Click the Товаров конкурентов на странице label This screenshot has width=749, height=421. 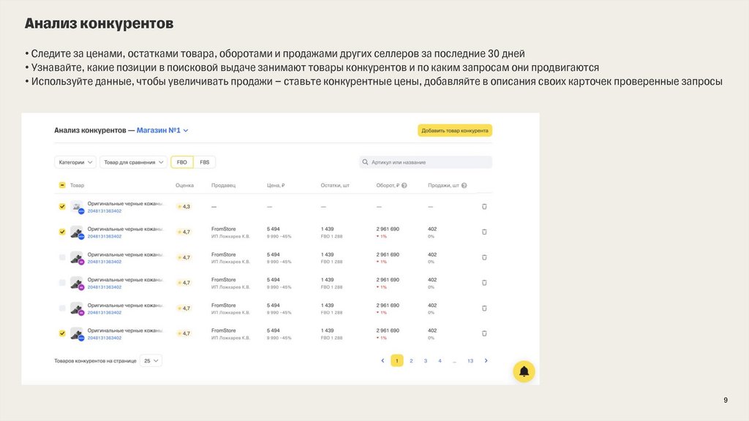pyautogui.click(x=95, y=361)
